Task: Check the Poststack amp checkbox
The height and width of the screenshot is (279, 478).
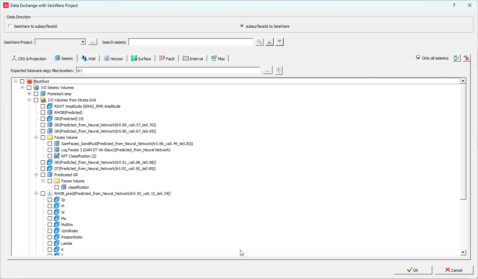Action: coord(36,94)
